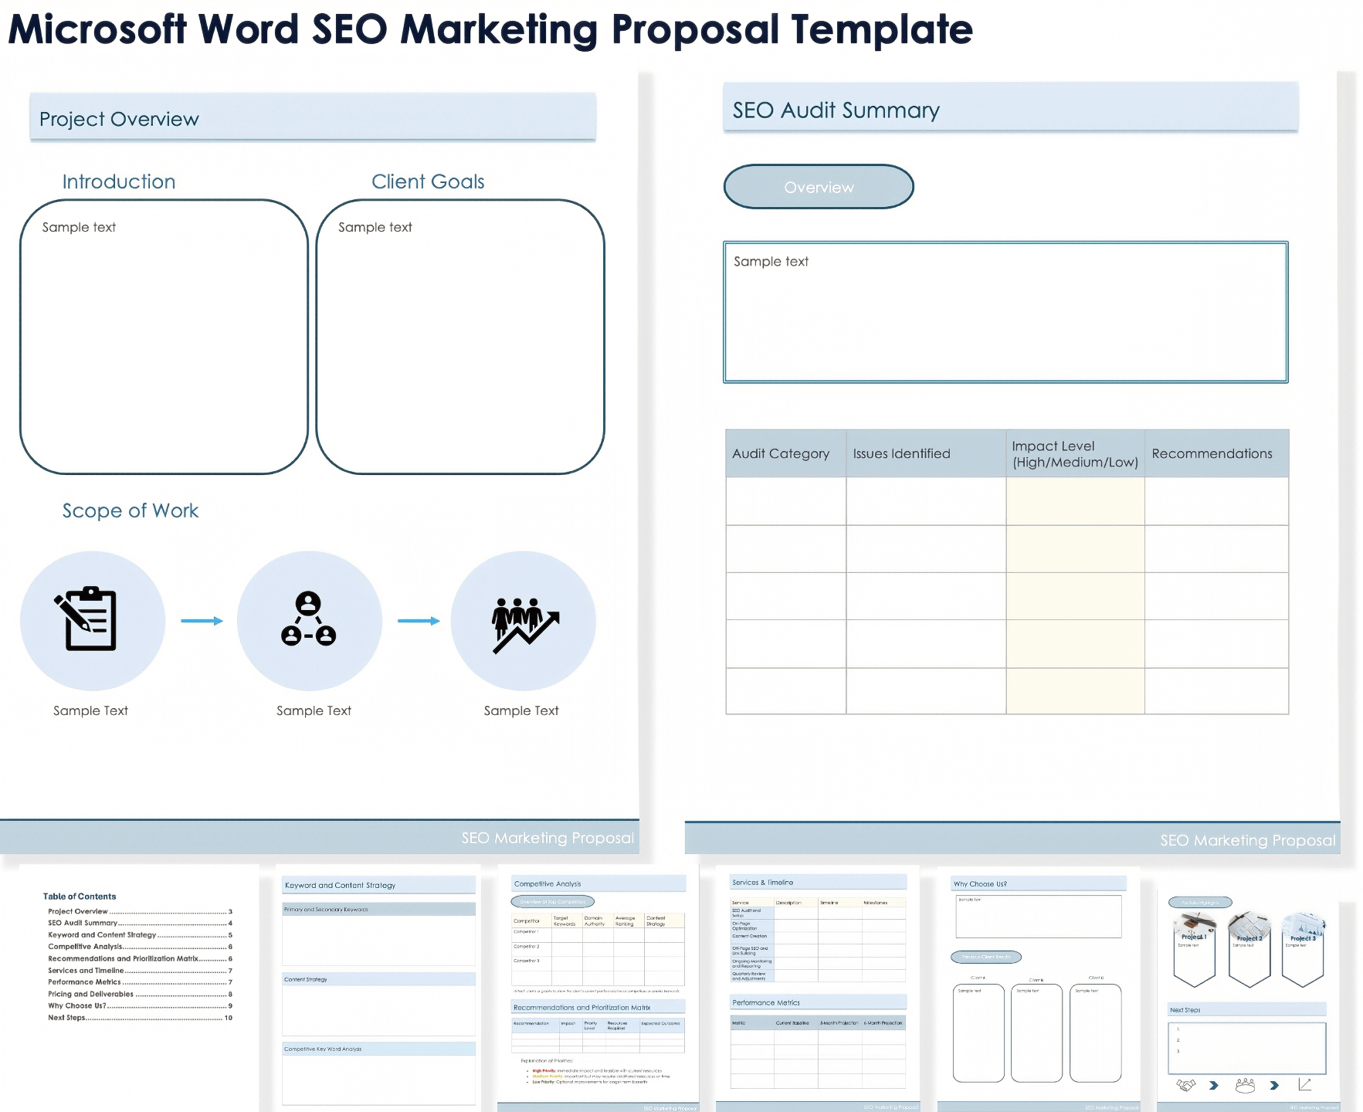Click inside the Introduction sample text box
The height and width of the screenshot is (1112, 1363).
(x=164, y=337)
